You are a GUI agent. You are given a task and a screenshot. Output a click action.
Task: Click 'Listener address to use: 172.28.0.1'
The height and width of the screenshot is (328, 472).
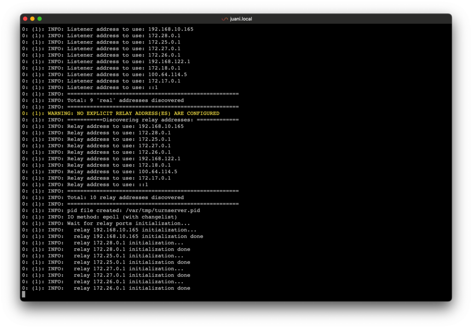point(124,35)
